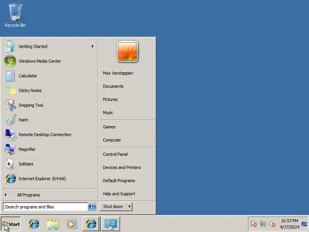
Task: Select the Windows Media Center label
Action: coord(40,61)
